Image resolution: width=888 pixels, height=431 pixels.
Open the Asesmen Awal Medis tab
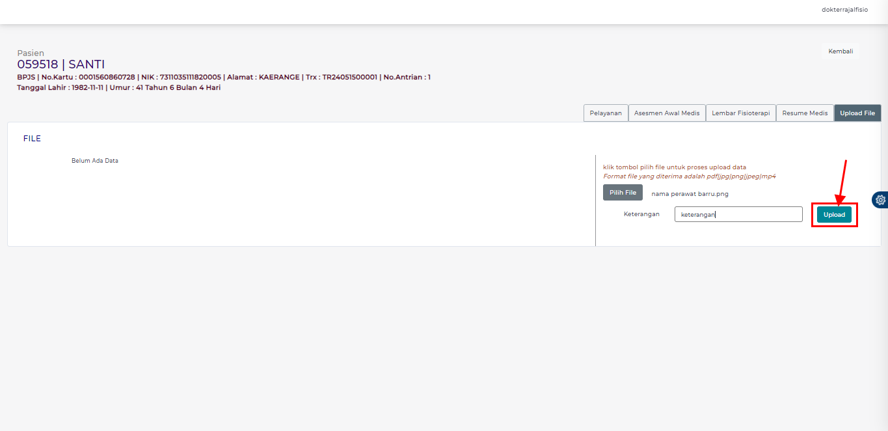click(x=667, y=113)
